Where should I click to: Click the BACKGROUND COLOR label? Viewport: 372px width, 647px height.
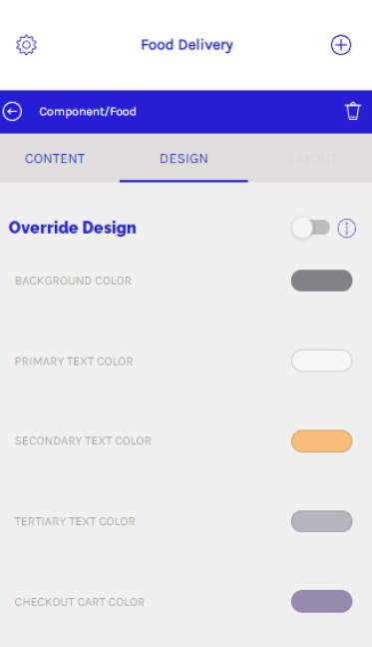pyautogui.click(x=74, y=281)
